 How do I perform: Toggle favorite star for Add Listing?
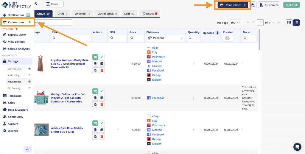click(x=29, y=75)
